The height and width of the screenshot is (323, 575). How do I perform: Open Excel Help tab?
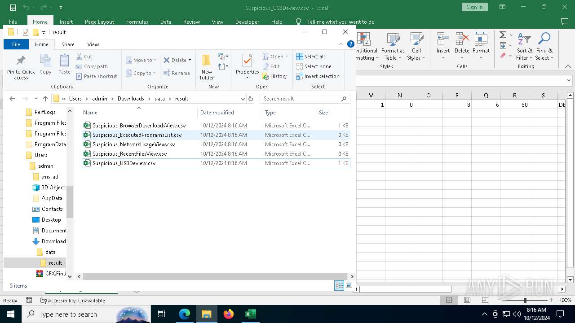click(277, 22)
